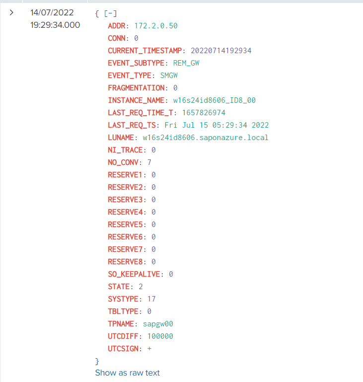Click the SYSTYPE value 17
The height and width of the screenshot is (382, 363).
(151, 299)
